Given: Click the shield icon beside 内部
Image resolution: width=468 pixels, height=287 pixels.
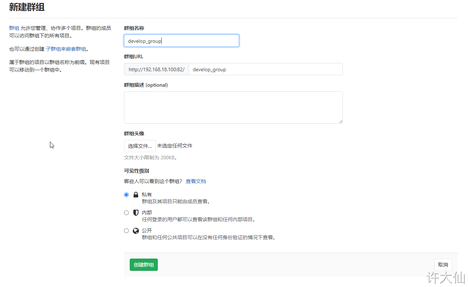Looking at the screenshot, I should click(x=136, y=213).
